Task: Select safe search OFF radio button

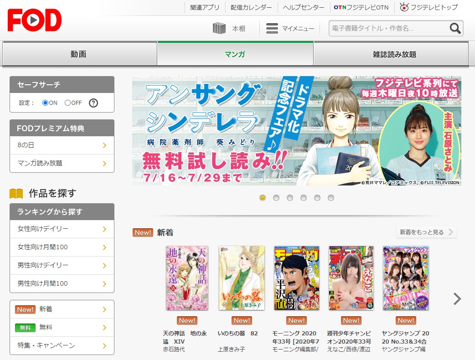Action: pos(67,103)
